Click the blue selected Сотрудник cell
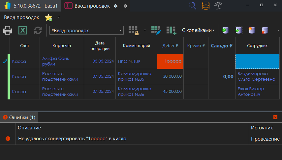Viewport: 282px width, 160px height. click(x=257, y=62)
